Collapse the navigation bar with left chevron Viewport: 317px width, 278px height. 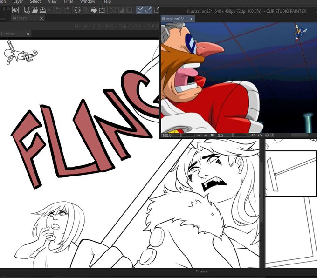click(x=272, y=135)
